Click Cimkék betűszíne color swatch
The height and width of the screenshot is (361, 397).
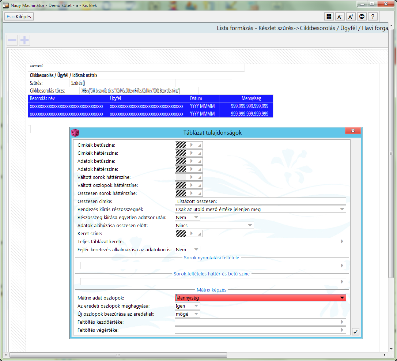(x=181, y=145)
